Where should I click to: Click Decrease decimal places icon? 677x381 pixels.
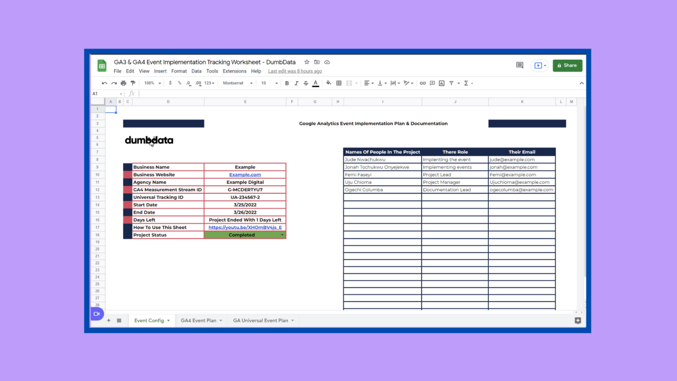[x=188, y=83]
